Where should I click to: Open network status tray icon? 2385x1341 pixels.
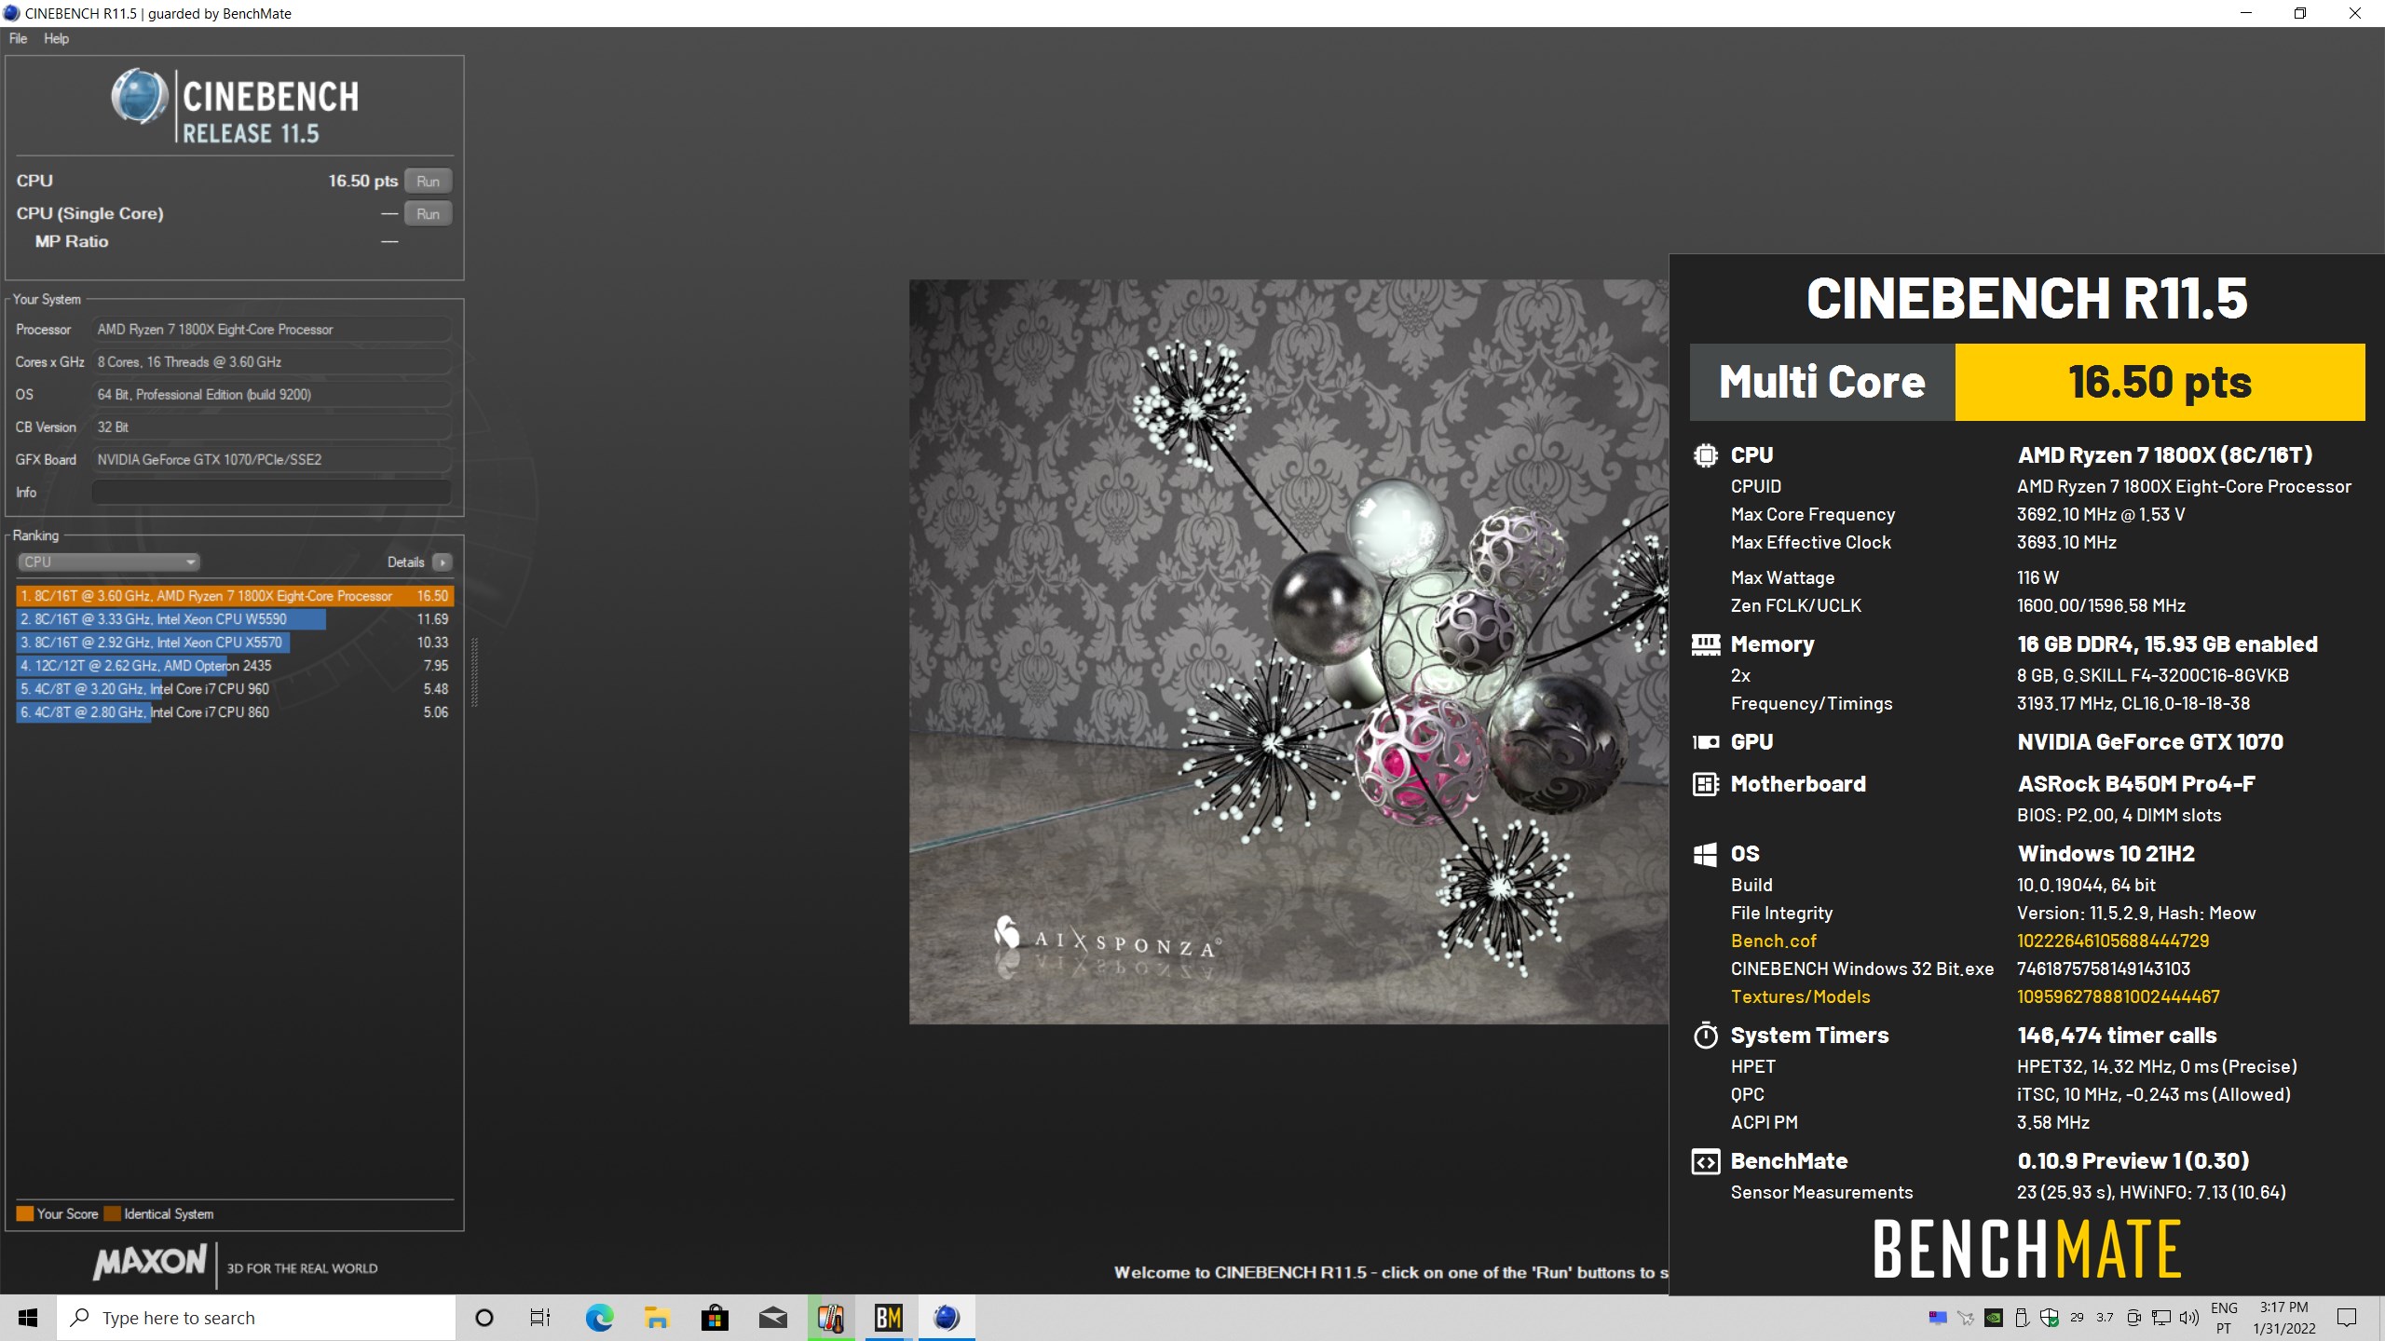(x=2161, y=1318)
